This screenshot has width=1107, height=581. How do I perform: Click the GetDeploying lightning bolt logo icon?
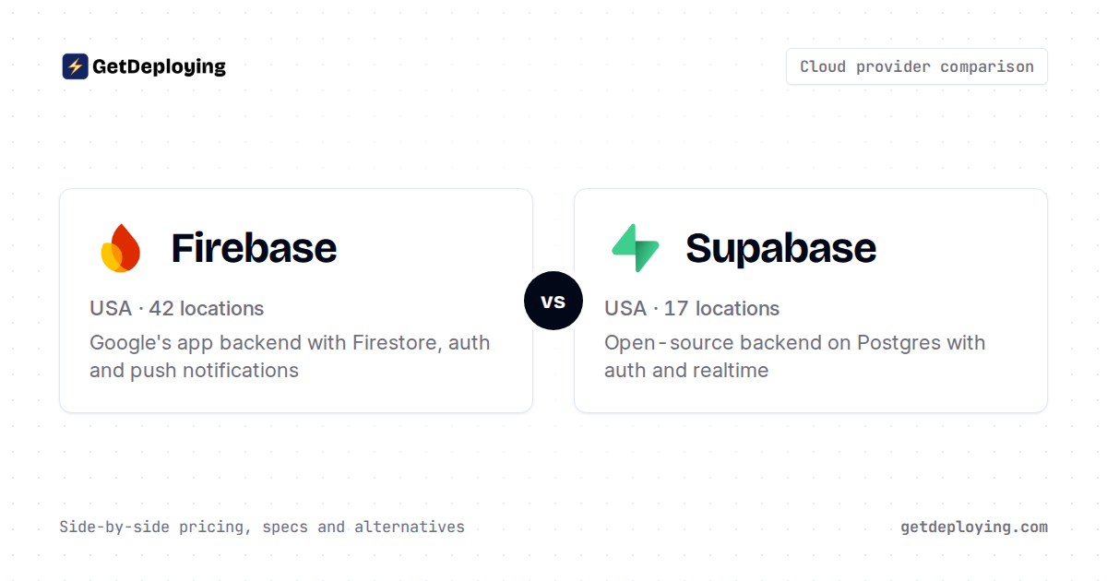pyautogui.click(x=75, y=66)
